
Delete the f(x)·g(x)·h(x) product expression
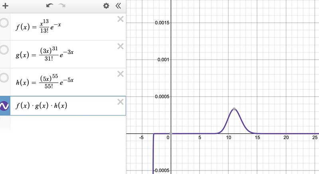[120, 102]
